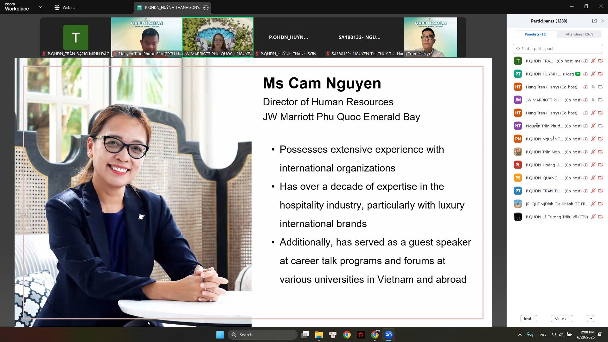Image resolution: width=608 pixels, height=342 pixels.
Task: Pop out the Participants panel
Action: pos(594,21)
